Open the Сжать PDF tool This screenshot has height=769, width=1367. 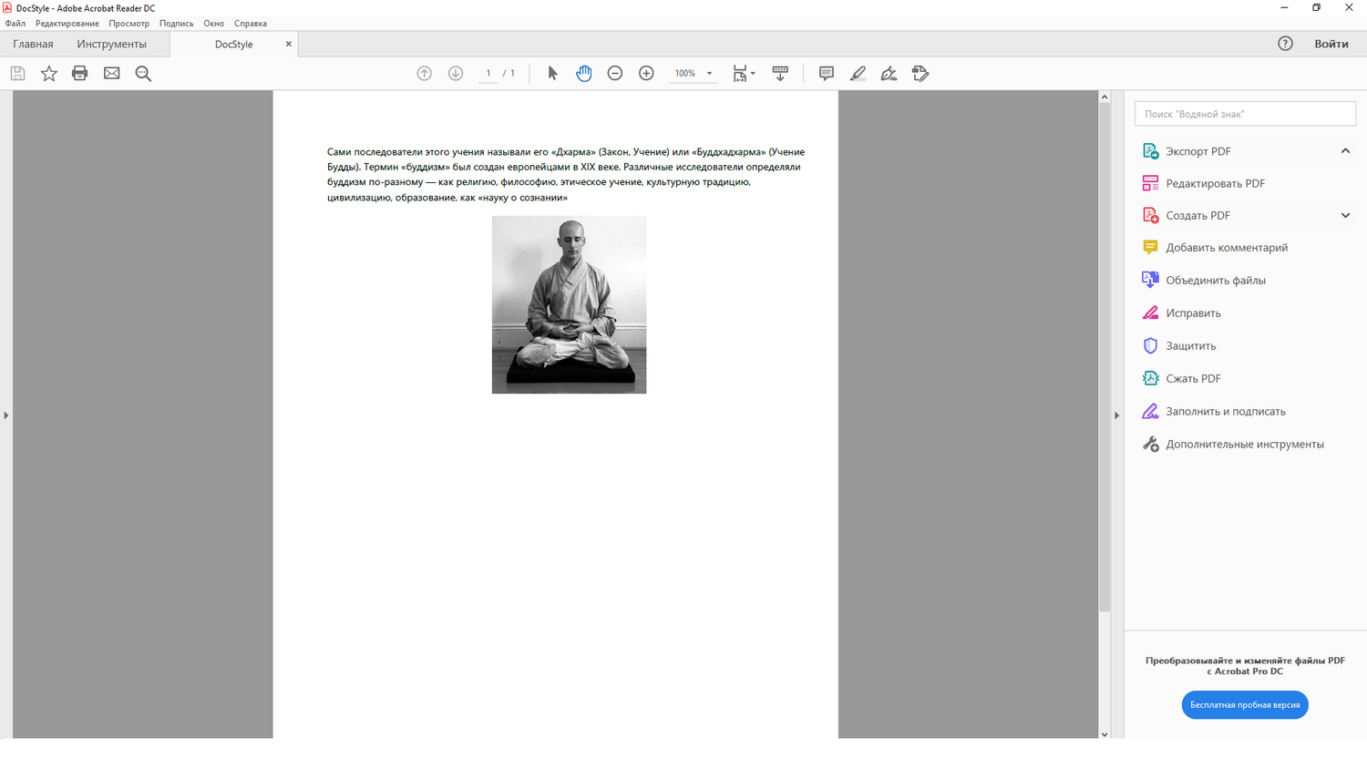tap(1181, 379)
